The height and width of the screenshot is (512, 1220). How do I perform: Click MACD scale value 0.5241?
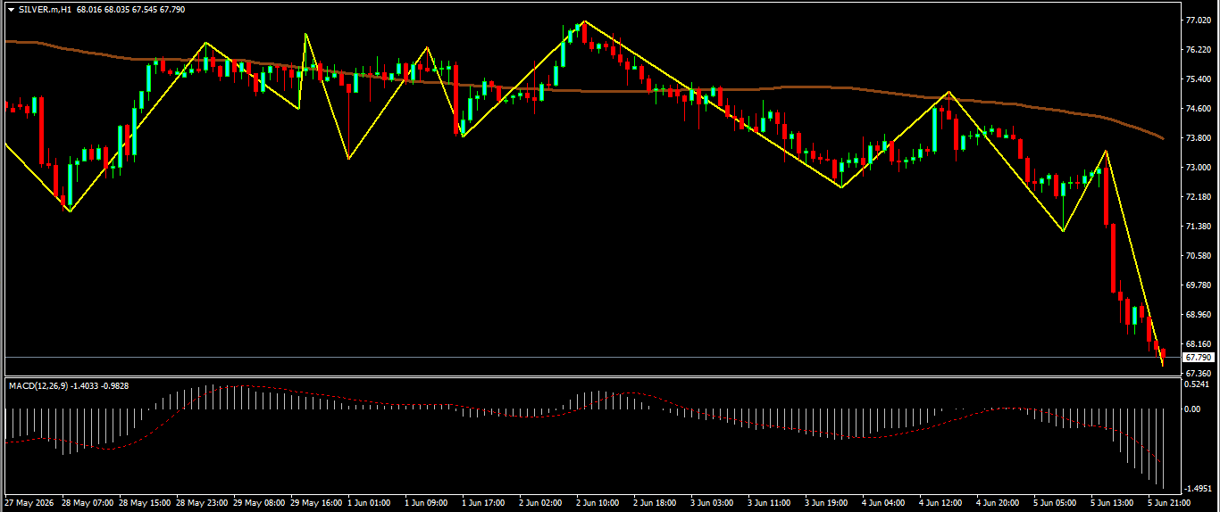click(x=1198, y=384)
